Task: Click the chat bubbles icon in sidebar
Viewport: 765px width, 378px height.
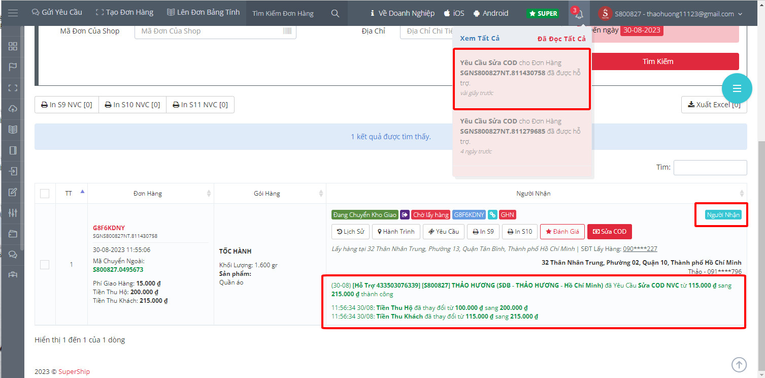Action: pyautogui.click(x=13, y=255)
